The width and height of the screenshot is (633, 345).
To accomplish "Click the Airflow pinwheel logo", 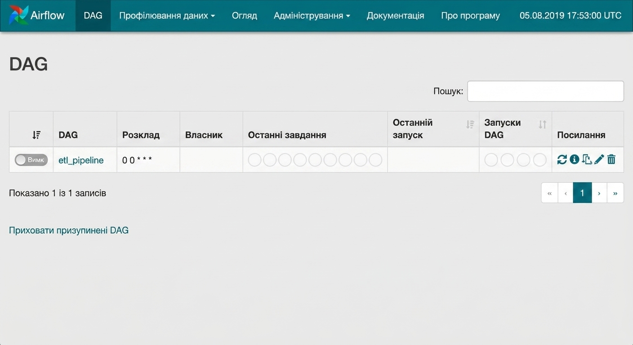I will tap(18, 15).
